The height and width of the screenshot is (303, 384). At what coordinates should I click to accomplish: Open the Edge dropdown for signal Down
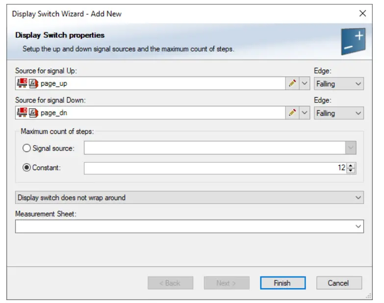(339, 113)
